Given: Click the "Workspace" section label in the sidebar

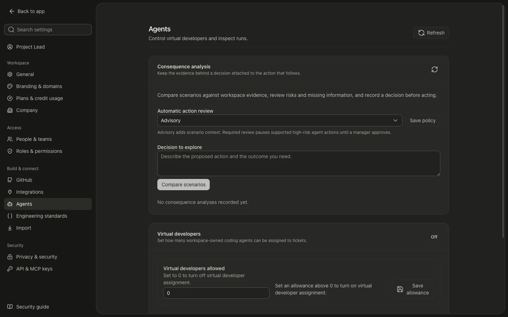Looking at the screenshot, I should 18,63.
